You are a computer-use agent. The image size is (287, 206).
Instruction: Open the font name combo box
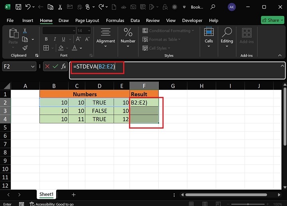[59, 31]
